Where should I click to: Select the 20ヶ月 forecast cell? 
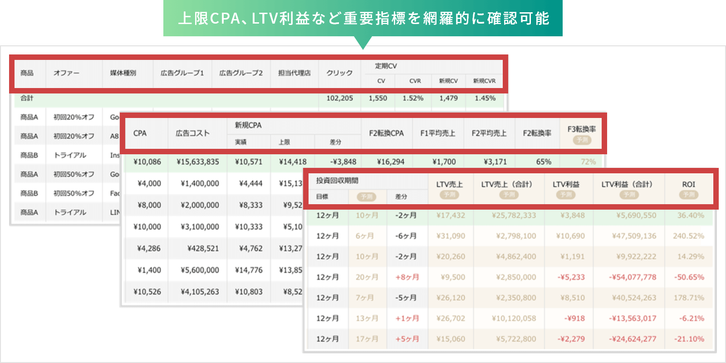(x=367, y=277)
